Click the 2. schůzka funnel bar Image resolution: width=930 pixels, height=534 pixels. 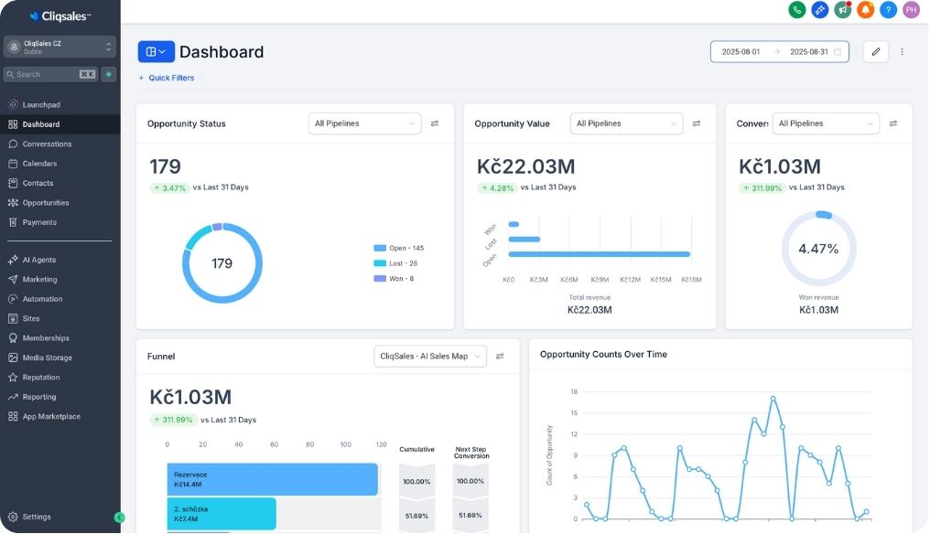coord(222,514)
